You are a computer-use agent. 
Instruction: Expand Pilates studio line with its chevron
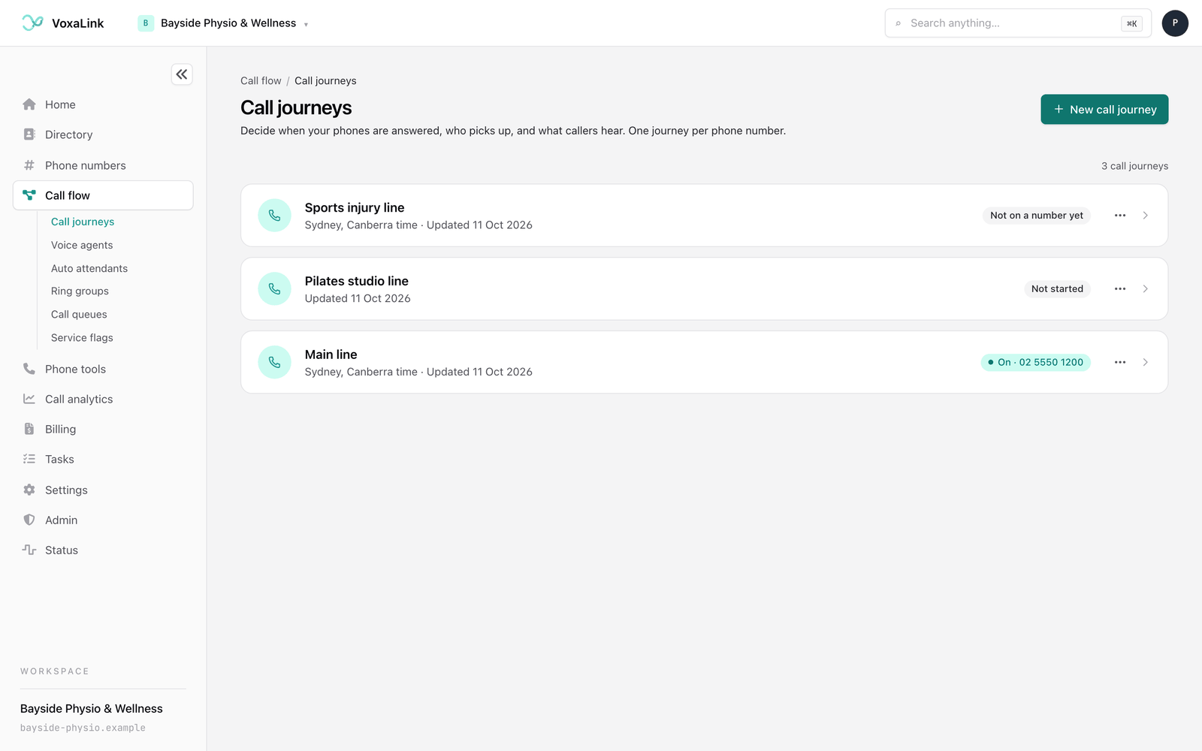tap(1146, 289)
